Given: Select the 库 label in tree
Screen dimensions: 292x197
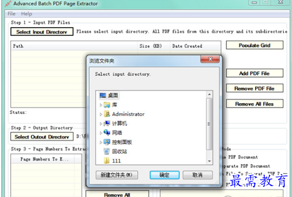Looking at the screenshot, I should (x=115, y=105).
